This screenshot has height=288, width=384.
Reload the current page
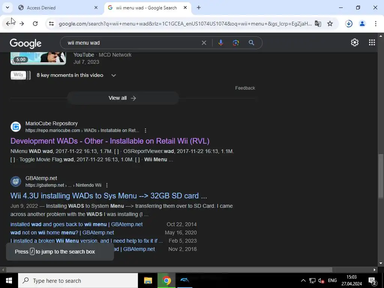(35, 24)
